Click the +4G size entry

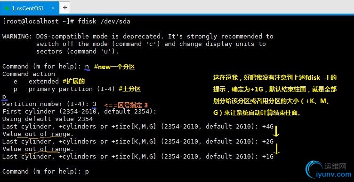(x=268, y=127)
